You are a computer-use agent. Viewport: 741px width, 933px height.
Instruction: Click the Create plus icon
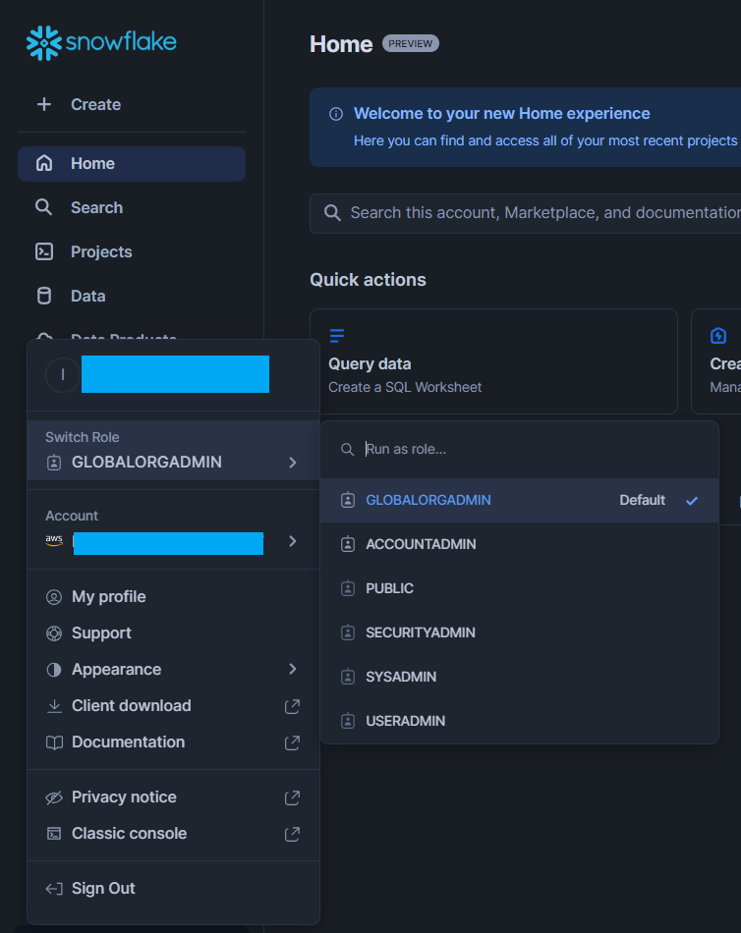point(44,104)
